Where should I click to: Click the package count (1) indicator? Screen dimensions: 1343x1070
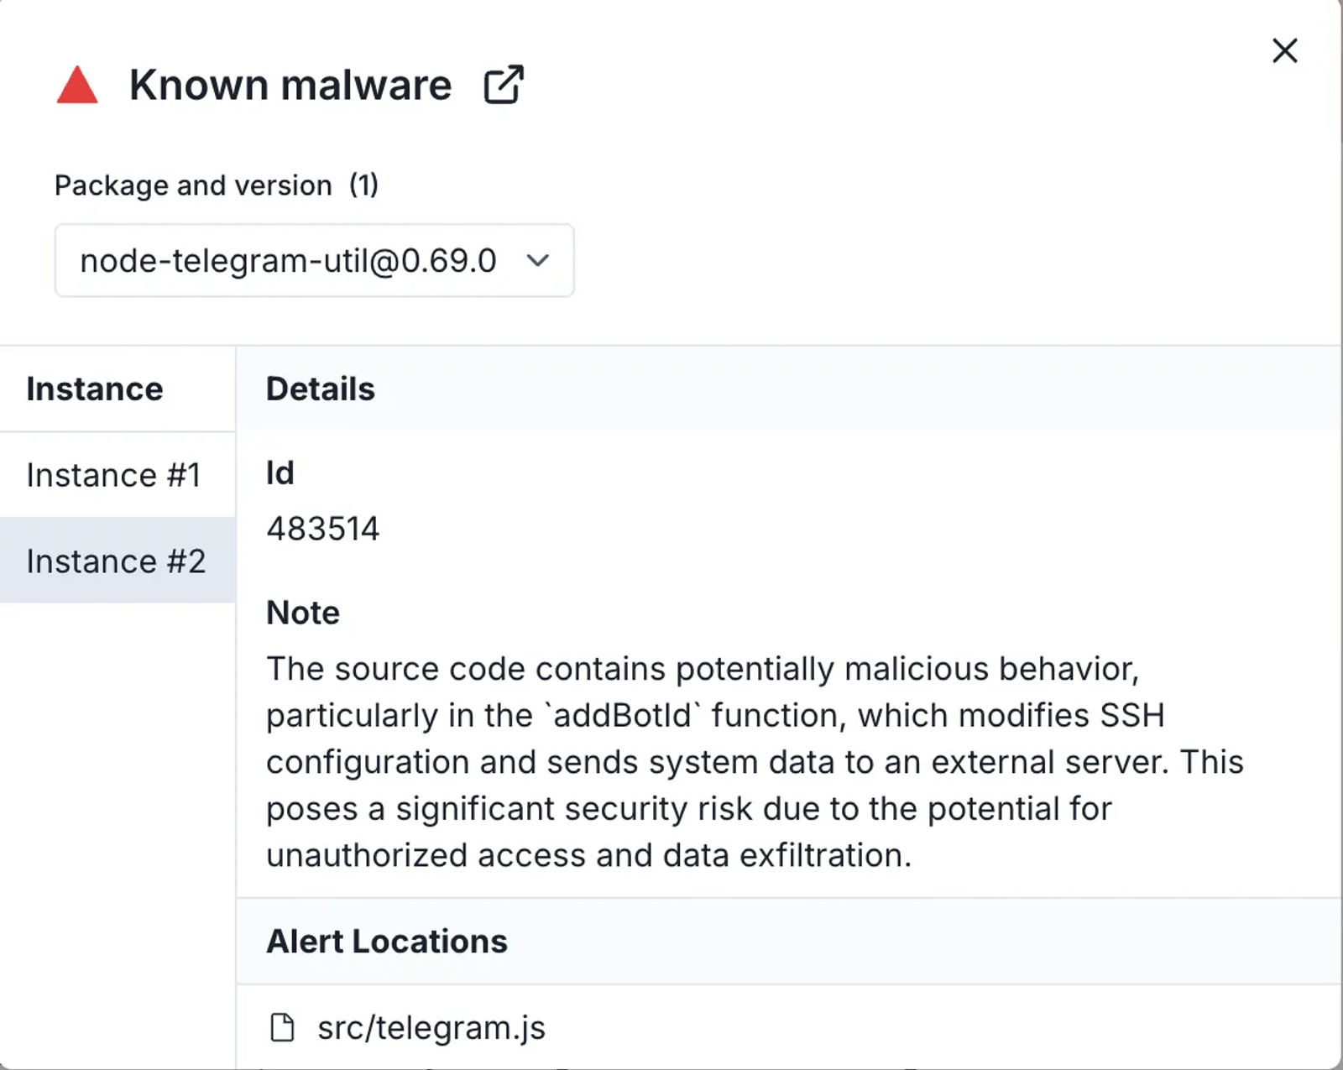[x=364, y=185]
